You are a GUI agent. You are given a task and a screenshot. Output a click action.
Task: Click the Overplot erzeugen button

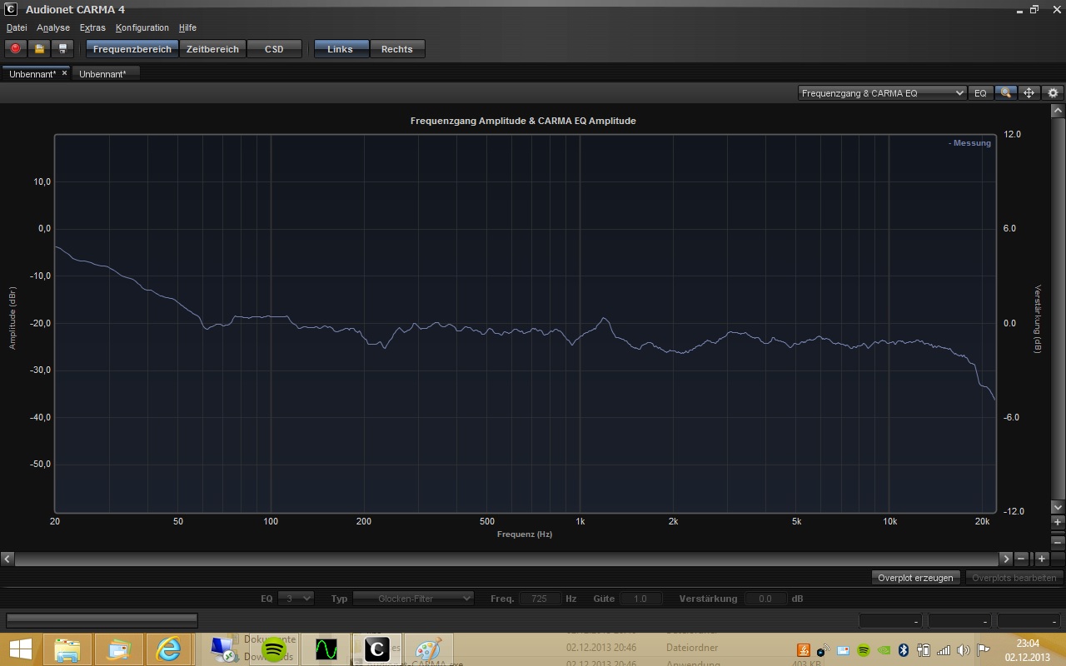tap(915, 578)
